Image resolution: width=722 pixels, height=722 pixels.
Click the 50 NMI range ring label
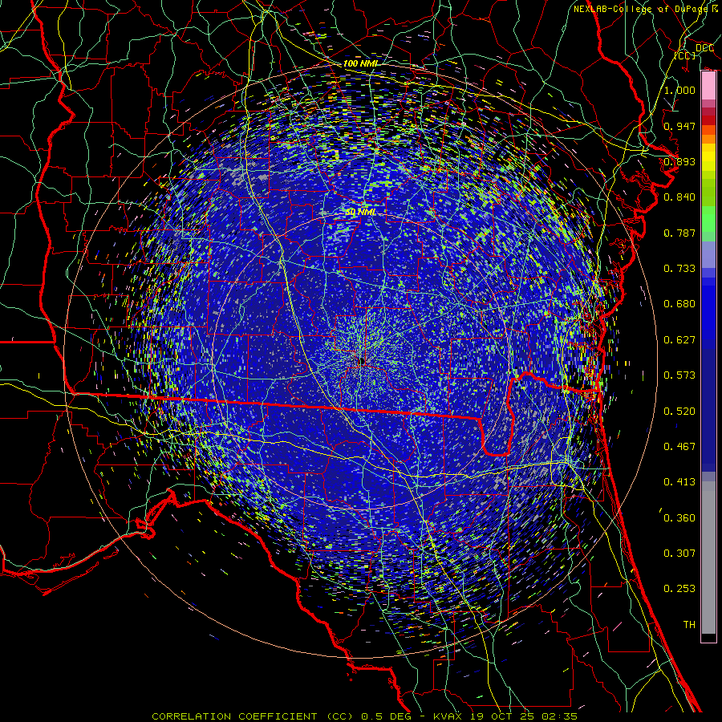(360, 213)
